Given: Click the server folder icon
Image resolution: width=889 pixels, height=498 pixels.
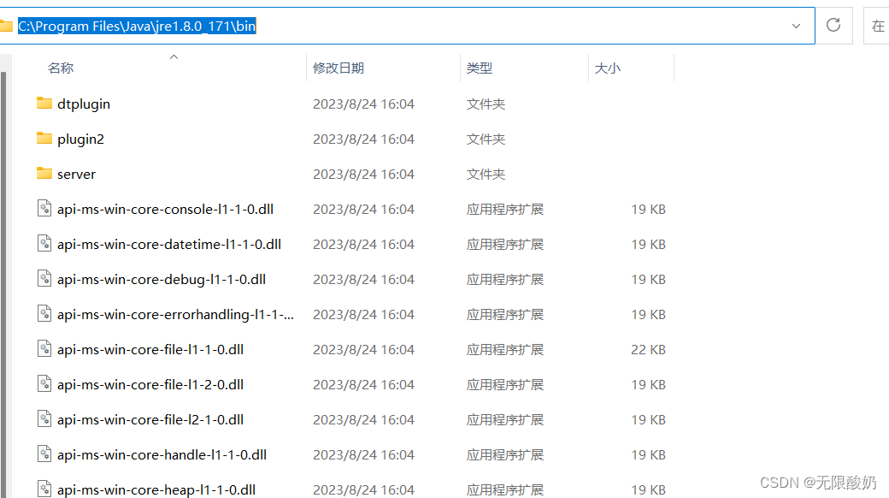Looking at the screenshot, I should click(45, 174).
